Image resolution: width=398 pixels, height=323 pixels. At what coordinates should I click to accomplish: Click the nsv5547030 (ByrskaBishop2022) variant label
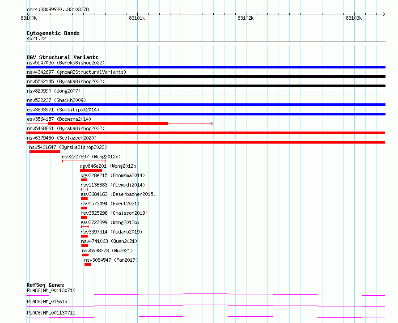click(66, 63)
